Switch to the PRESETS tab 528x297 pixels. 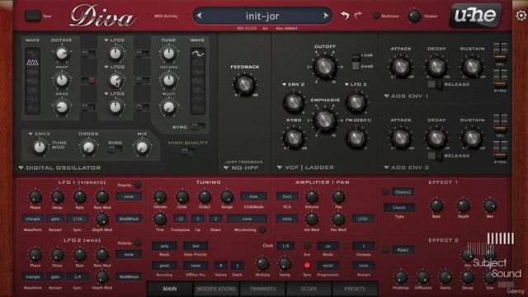coord(355,289)
